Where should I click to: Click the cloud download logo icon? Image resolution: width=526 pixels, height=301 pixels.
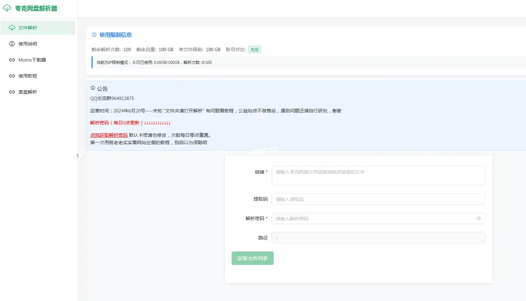(7, 8)
